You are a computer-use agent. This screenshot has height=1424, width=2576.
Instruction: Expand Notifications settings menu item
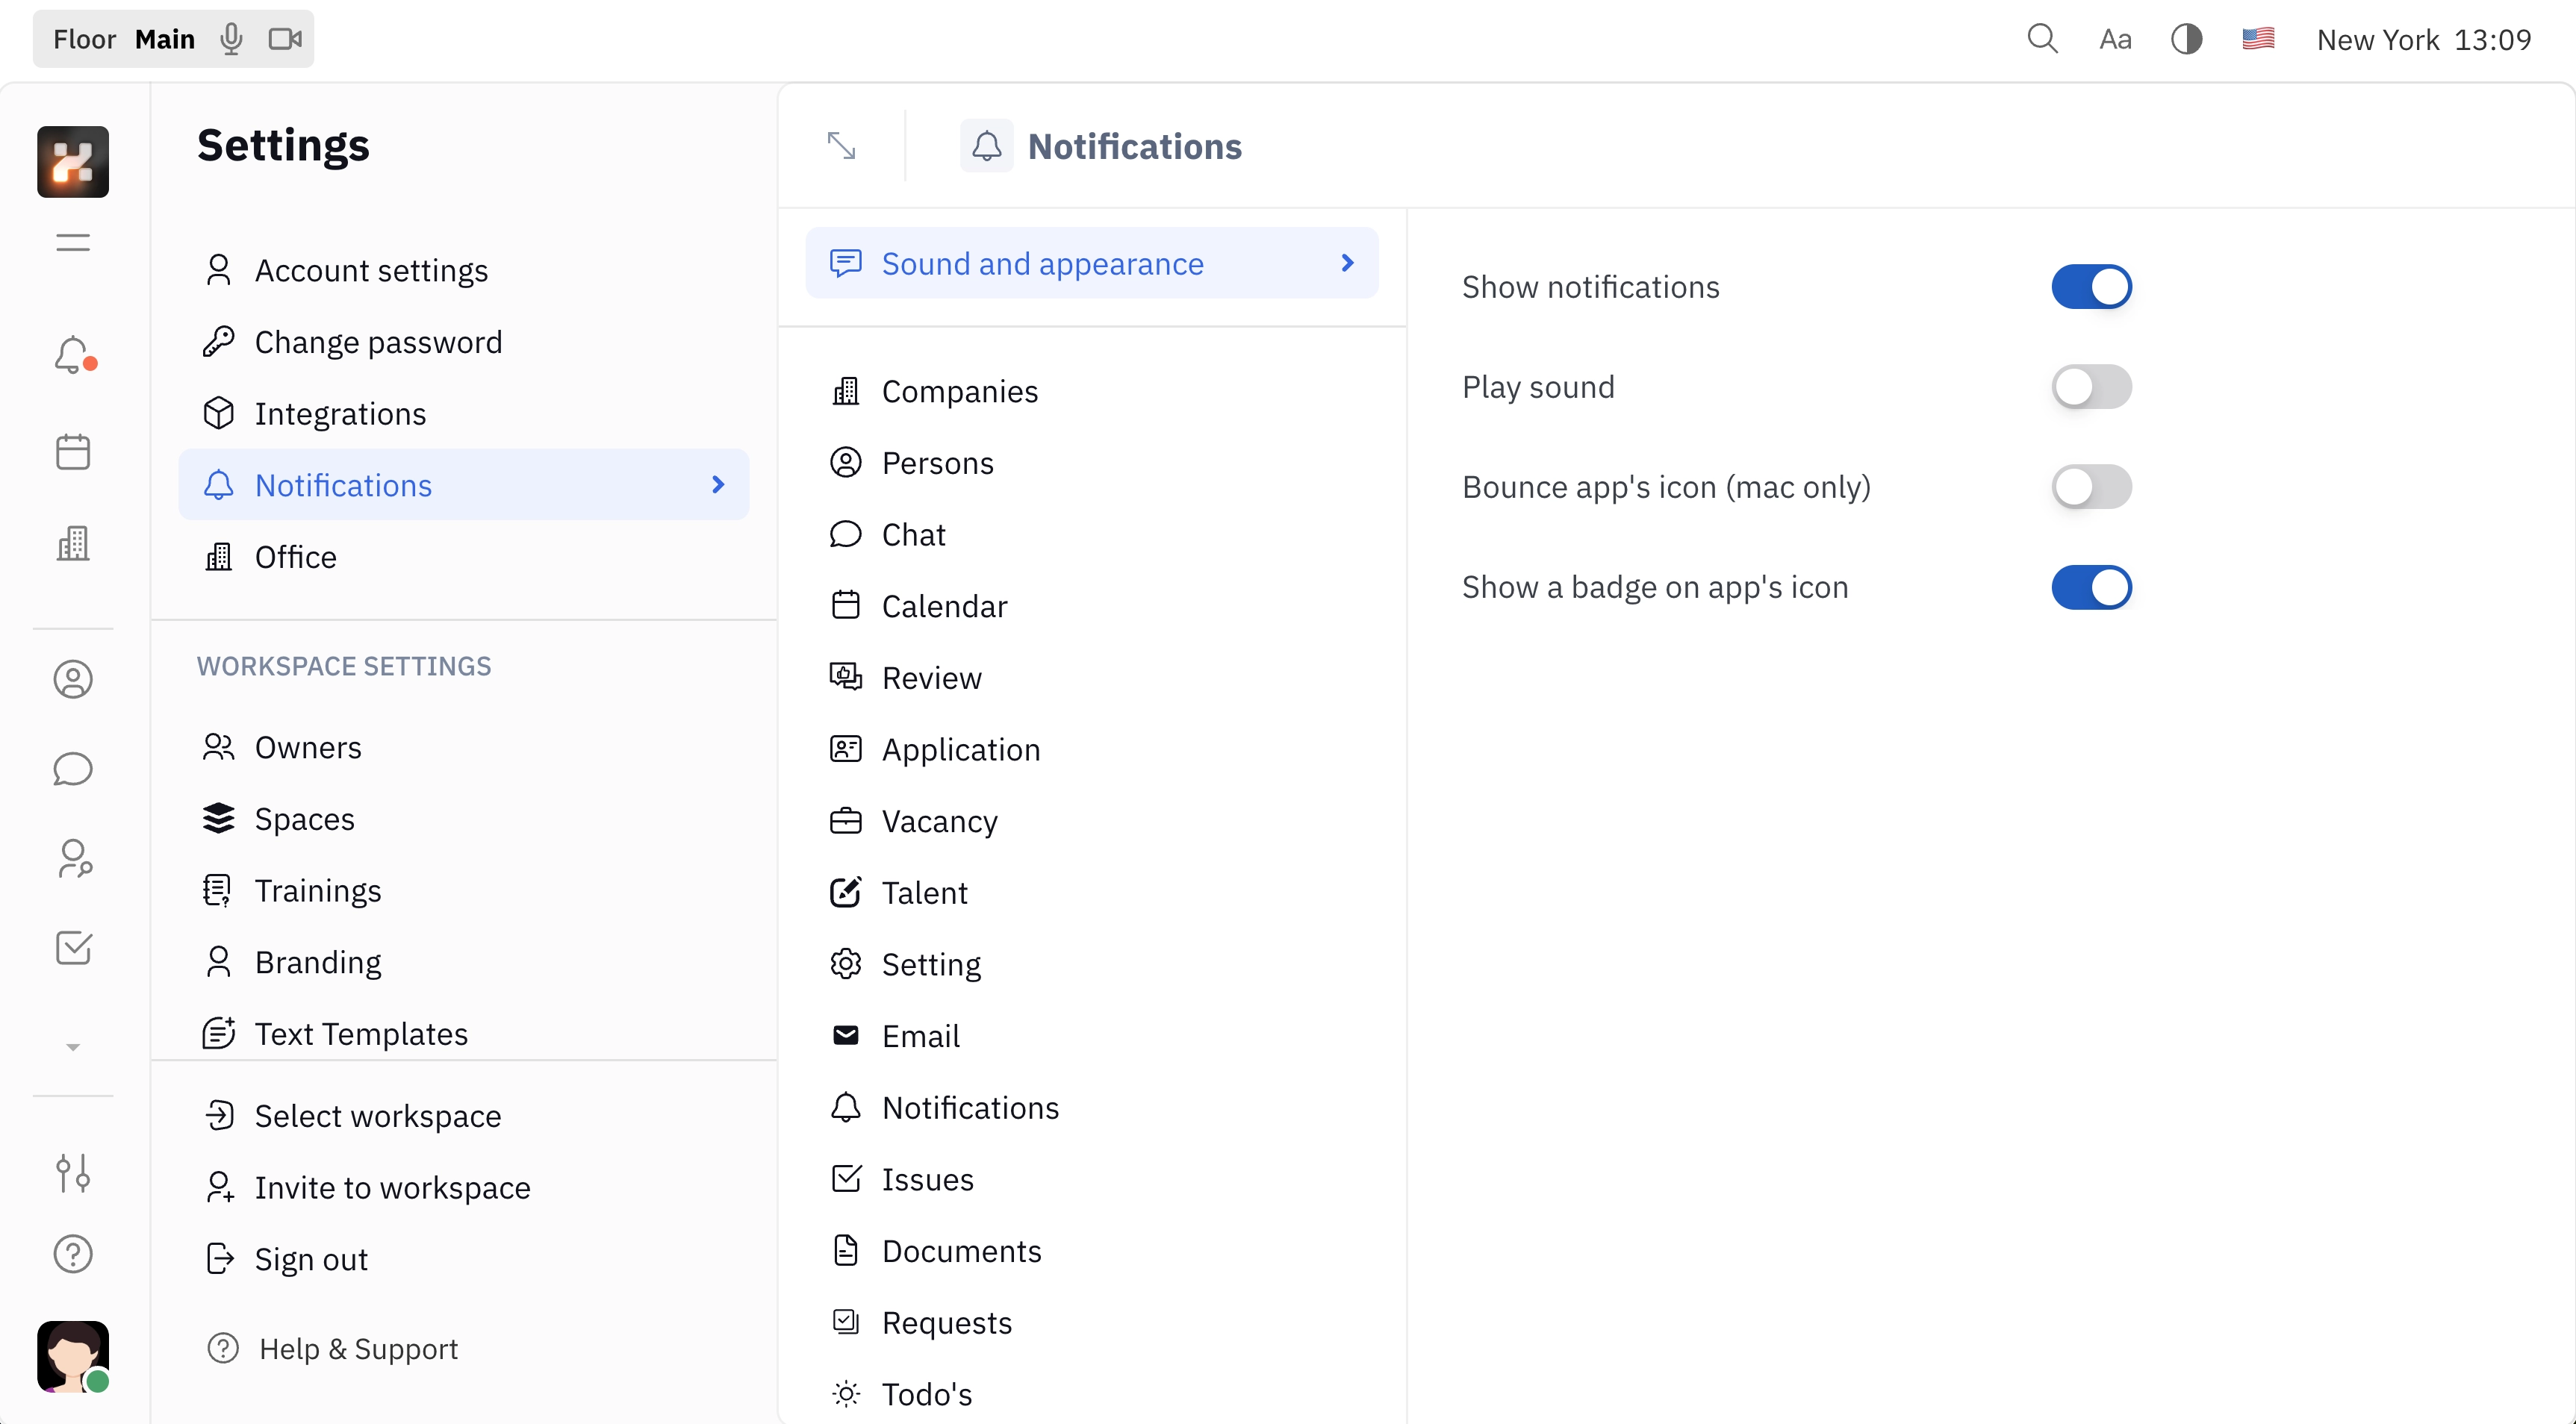pyautogui.click(x=718, y=484)
